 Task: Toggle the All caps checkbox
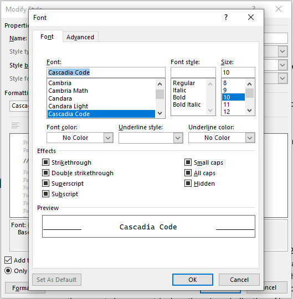click(188, 173)
